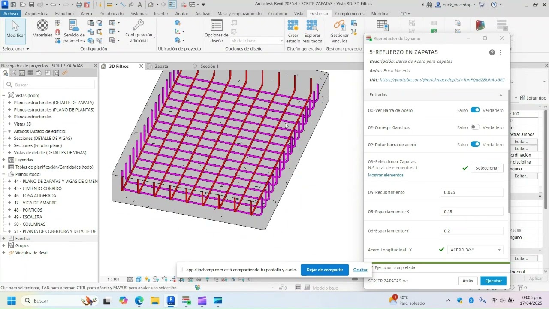Open default 3D view house icon
The width and height of the screenshot is (549, 309).
click(x=151, y=5)
